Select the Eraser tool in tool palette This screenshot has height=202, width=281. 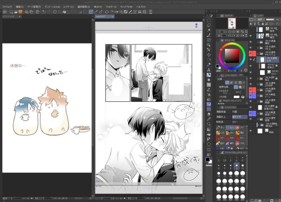[209, 114]
